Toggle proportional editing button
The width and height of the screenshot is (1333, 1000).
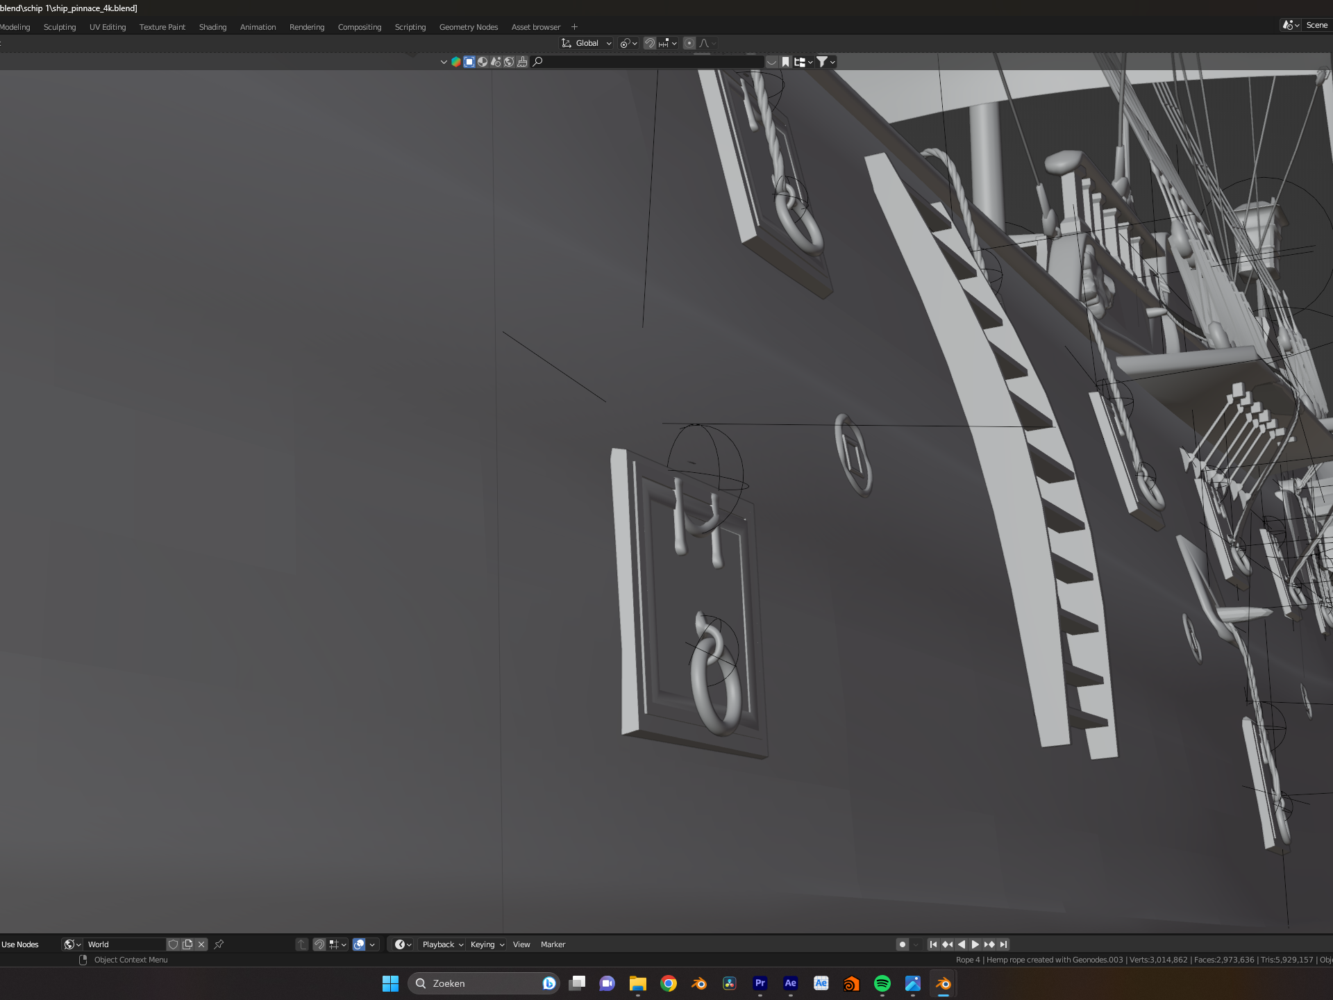point(689,43)
